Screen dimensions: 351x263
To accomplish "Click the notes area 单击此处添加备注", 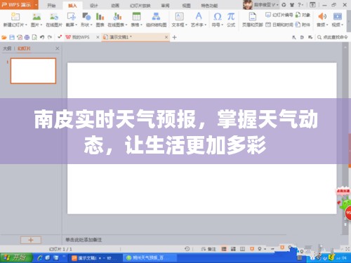I will pos(84,240).
